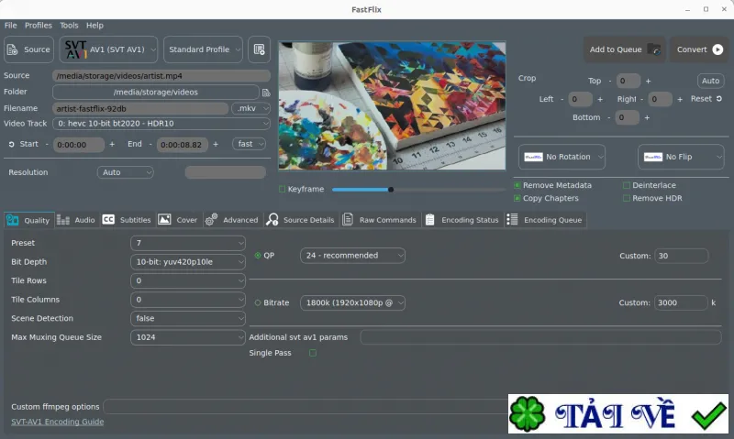
Task: Click the video preview position slider
Action: tap(418, 190)
